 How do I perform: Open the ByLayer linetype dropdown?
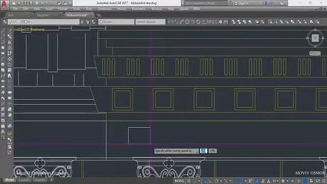coord(150,21)
